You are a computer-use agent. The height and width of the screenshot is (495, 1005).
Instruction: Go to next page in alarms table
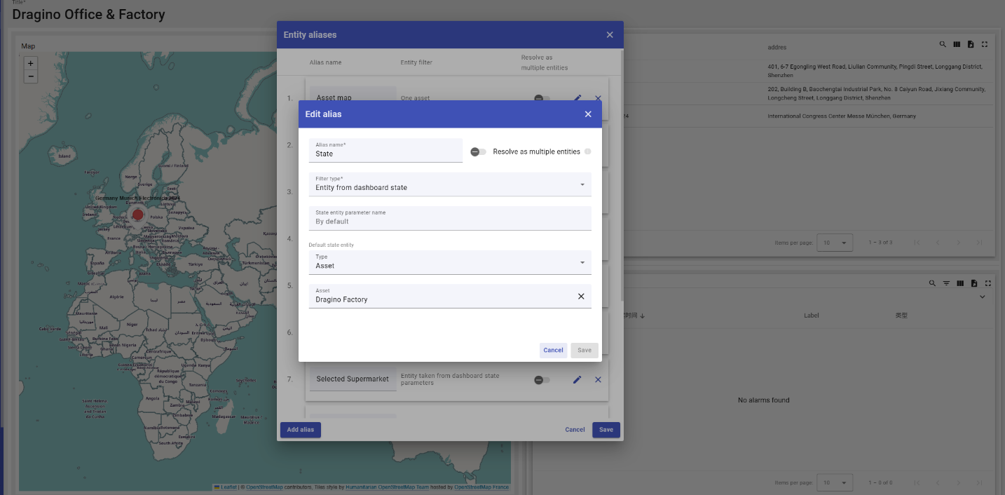(959, 482)
